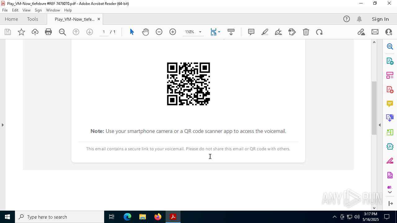Open Firefox from taskbar
The width and height of the screenshot is (397, 223).
tap(158, 217)
